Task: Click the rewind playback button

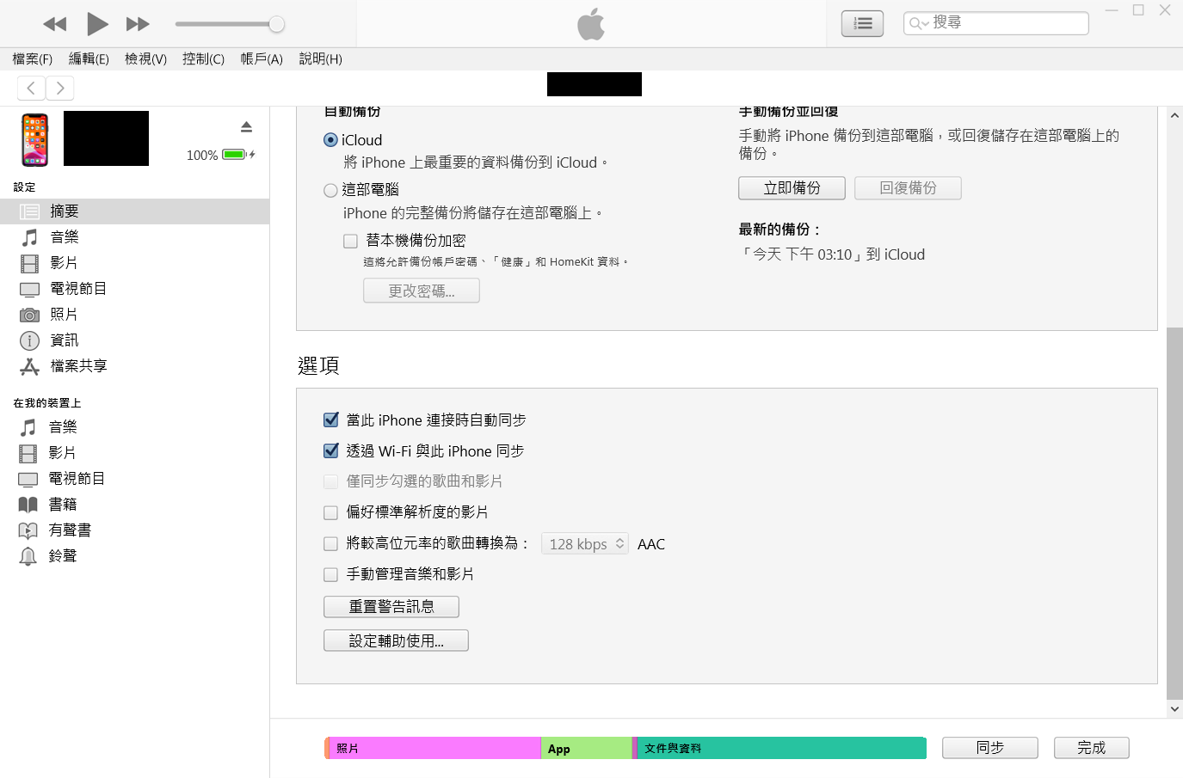Action: click(x=55, y=24)
